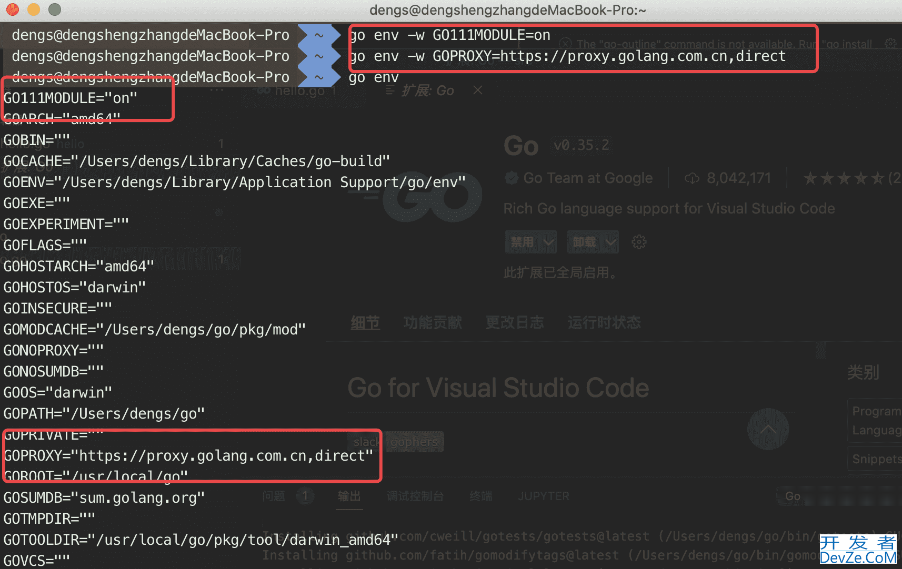
Task: Click the go-outline notification message text
Action: tap(724, 44)
